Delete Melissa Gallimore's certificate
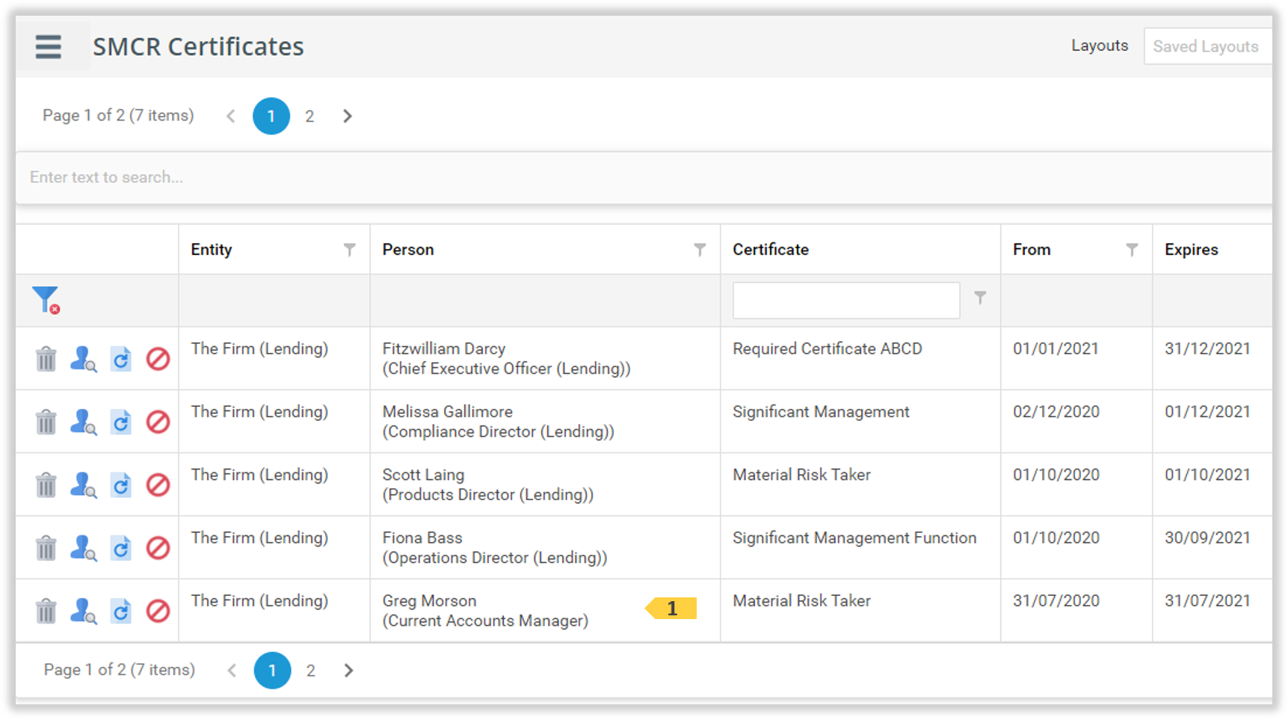Screen dimensions: 1288x720 [x=46, y=422]
